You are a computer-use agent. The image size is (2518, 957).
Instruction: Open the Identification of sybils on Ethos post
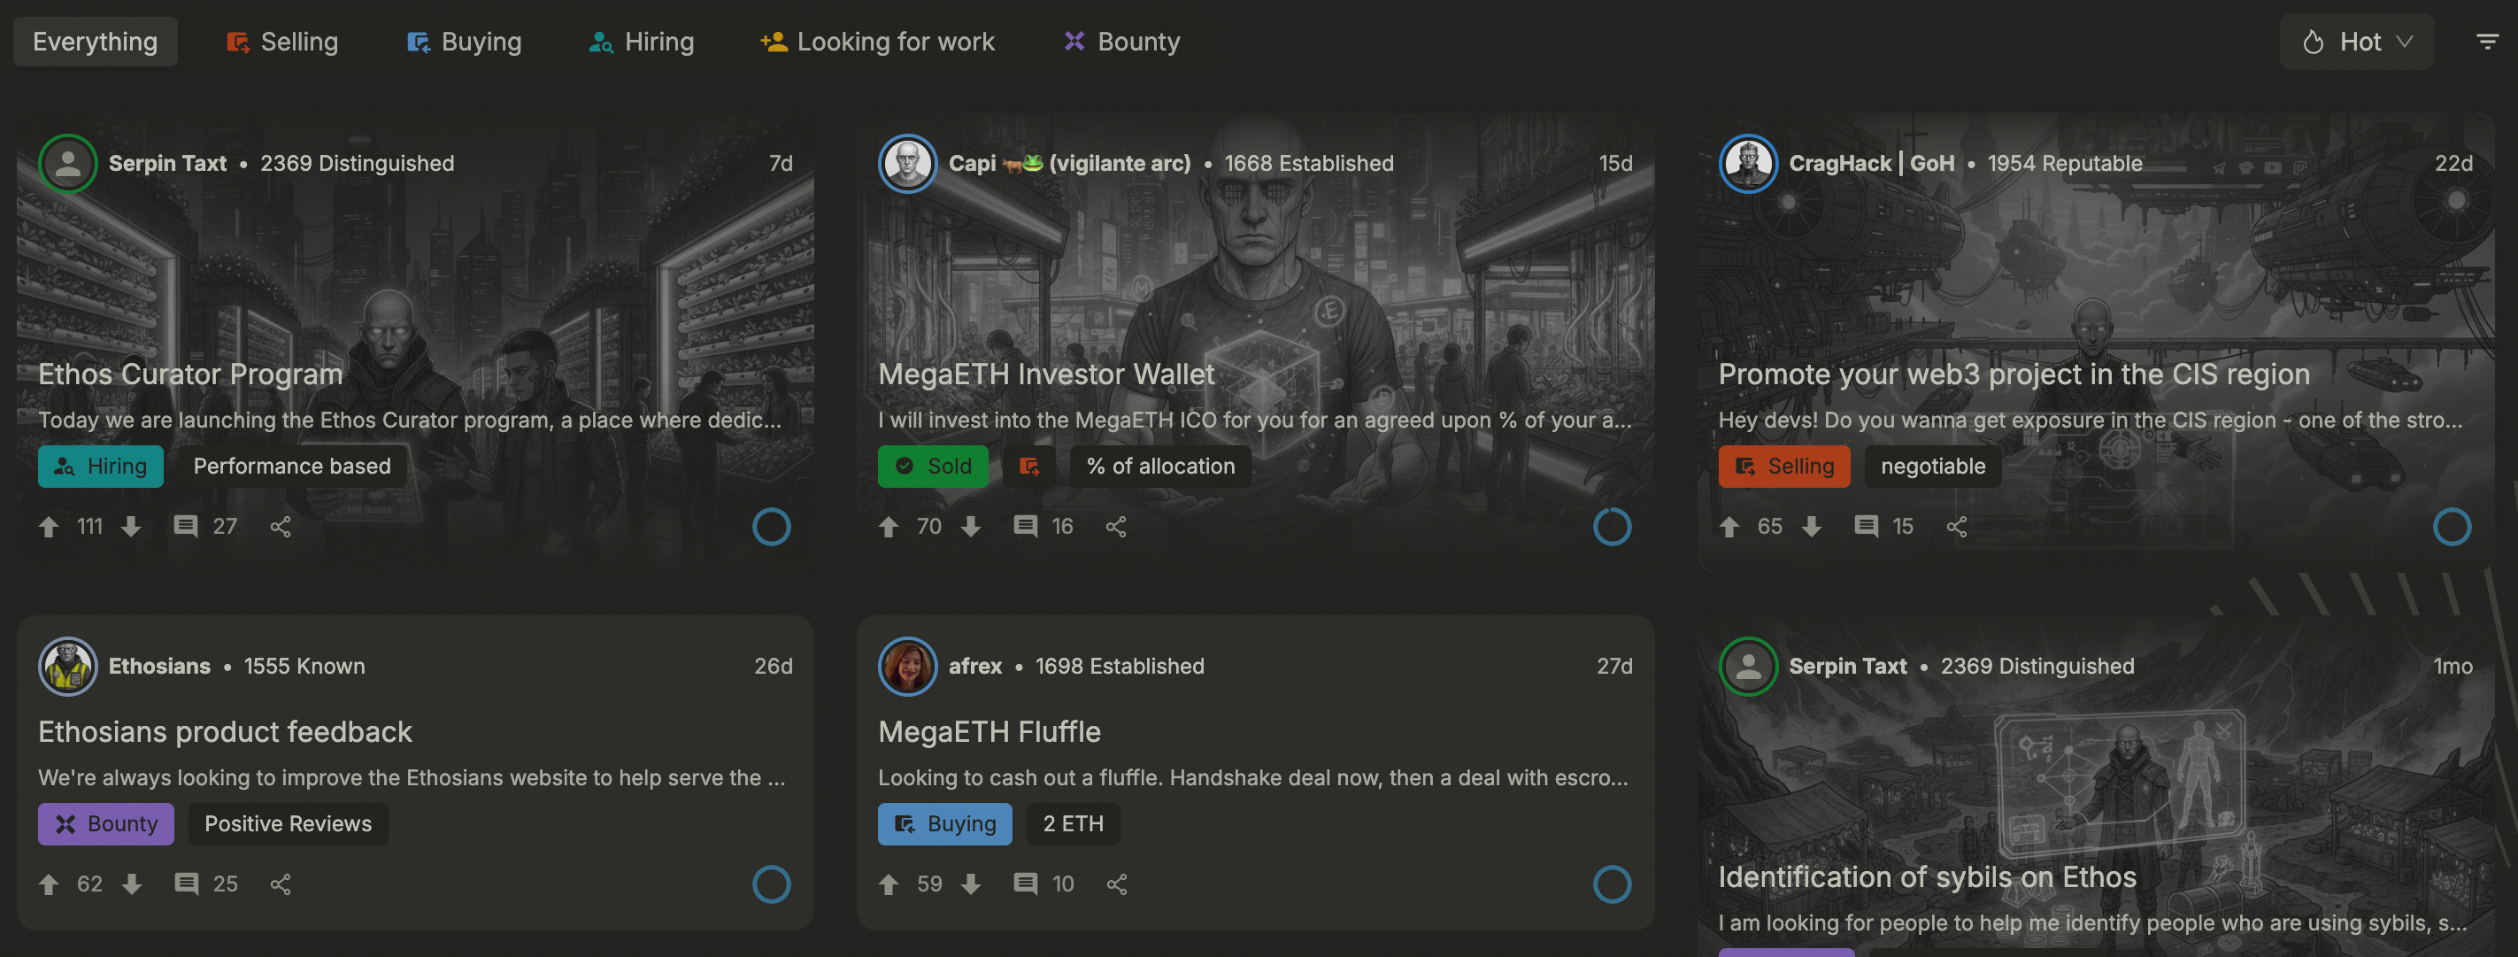(1927, 876)
